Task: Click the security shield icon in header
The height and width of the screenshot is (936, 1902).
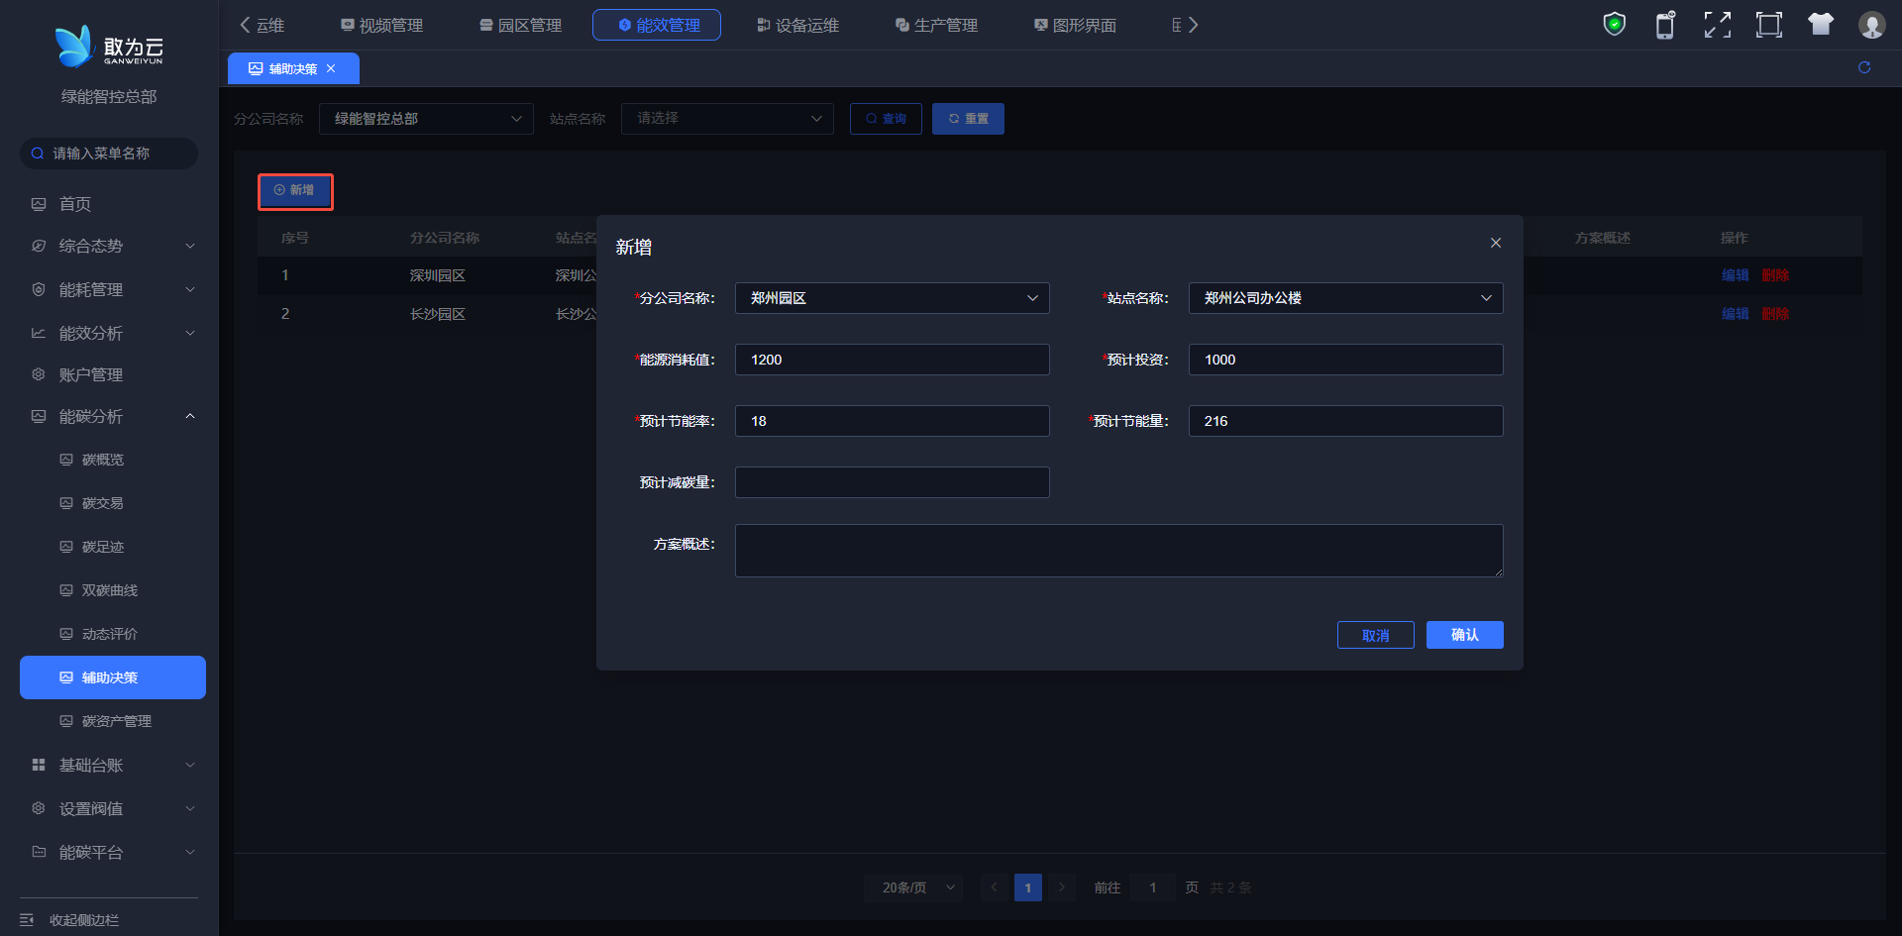Action: [1614, 25]
